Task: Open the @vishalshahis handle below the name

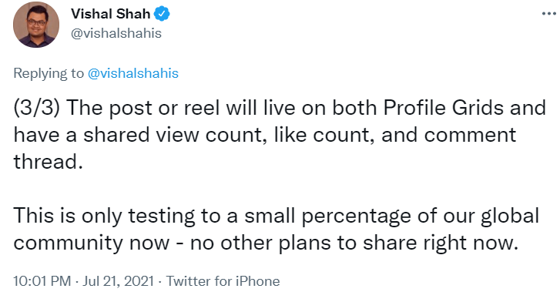Action: 116,33
